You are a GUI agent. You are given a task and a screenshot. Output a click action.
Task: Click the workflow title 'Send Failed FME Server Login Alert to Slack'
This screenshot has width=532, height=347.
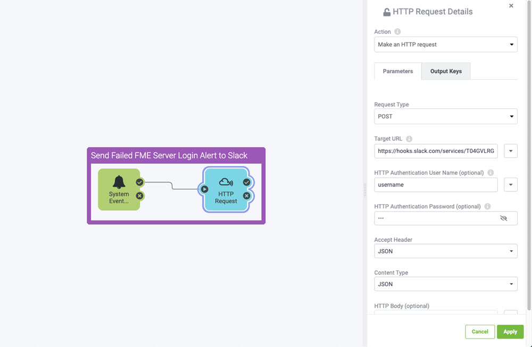(169, 156)
